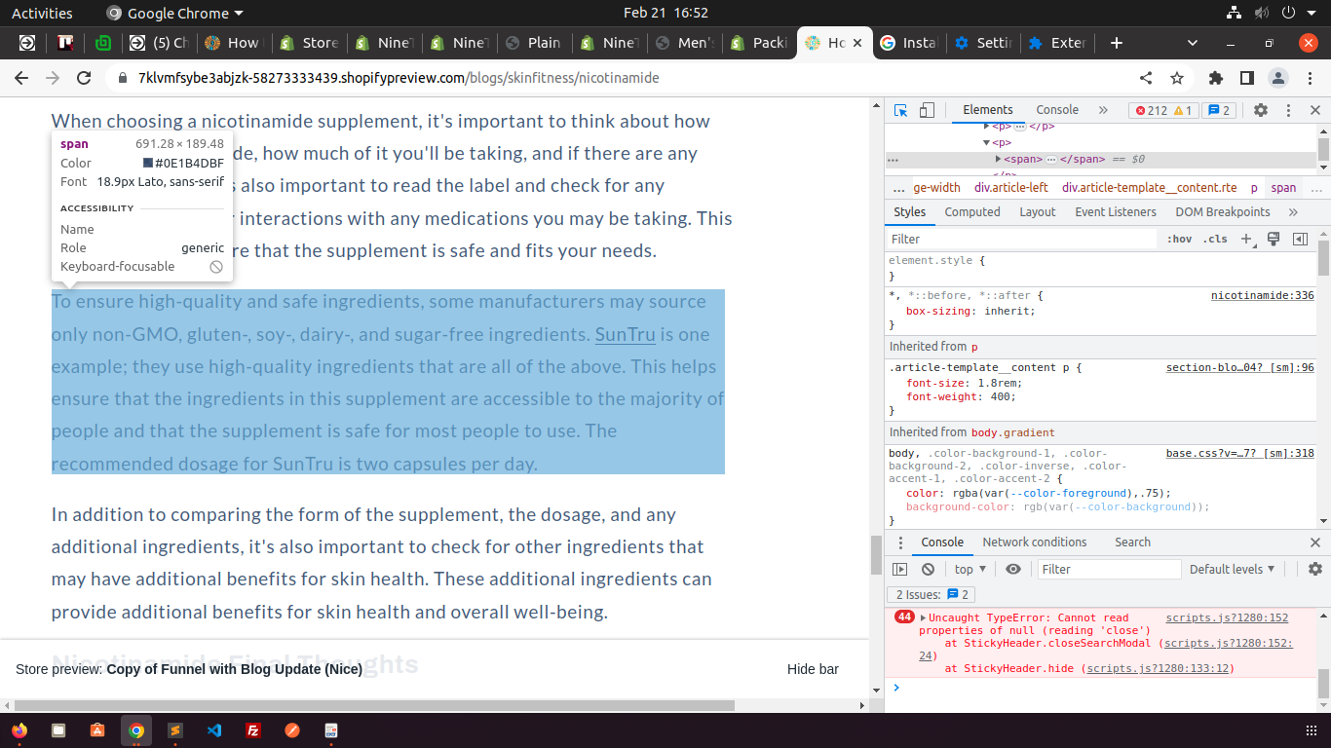
Task: Activate the inspect element picker tool
Action: [901, 110]
